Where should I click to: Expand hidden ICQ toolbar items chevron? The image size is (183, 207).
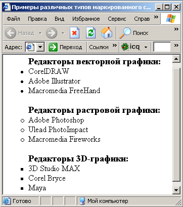coord(176,45)
